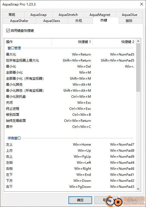Click the Ctrl+Win+B shortcut cell
Viewport: 146px width, 207px height.
tap(82, 114)
